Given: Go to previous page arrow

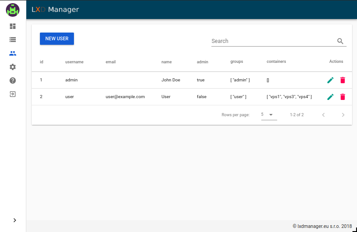Looking at the screenshot, I should pos(323,115).
